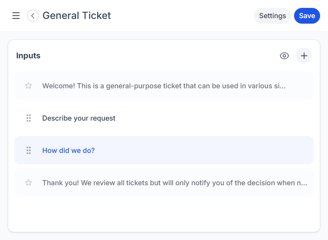Click the Inputs section heading
Screen dimensions: 328x240
tap(28, 56)
